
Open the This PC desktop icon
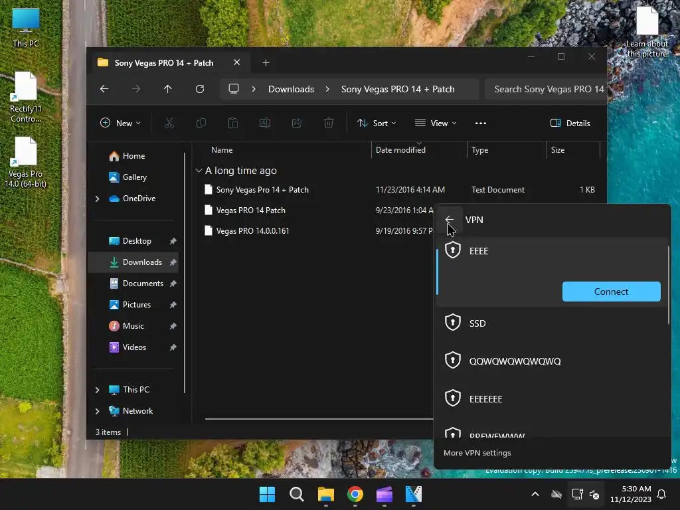click(26, 27)
